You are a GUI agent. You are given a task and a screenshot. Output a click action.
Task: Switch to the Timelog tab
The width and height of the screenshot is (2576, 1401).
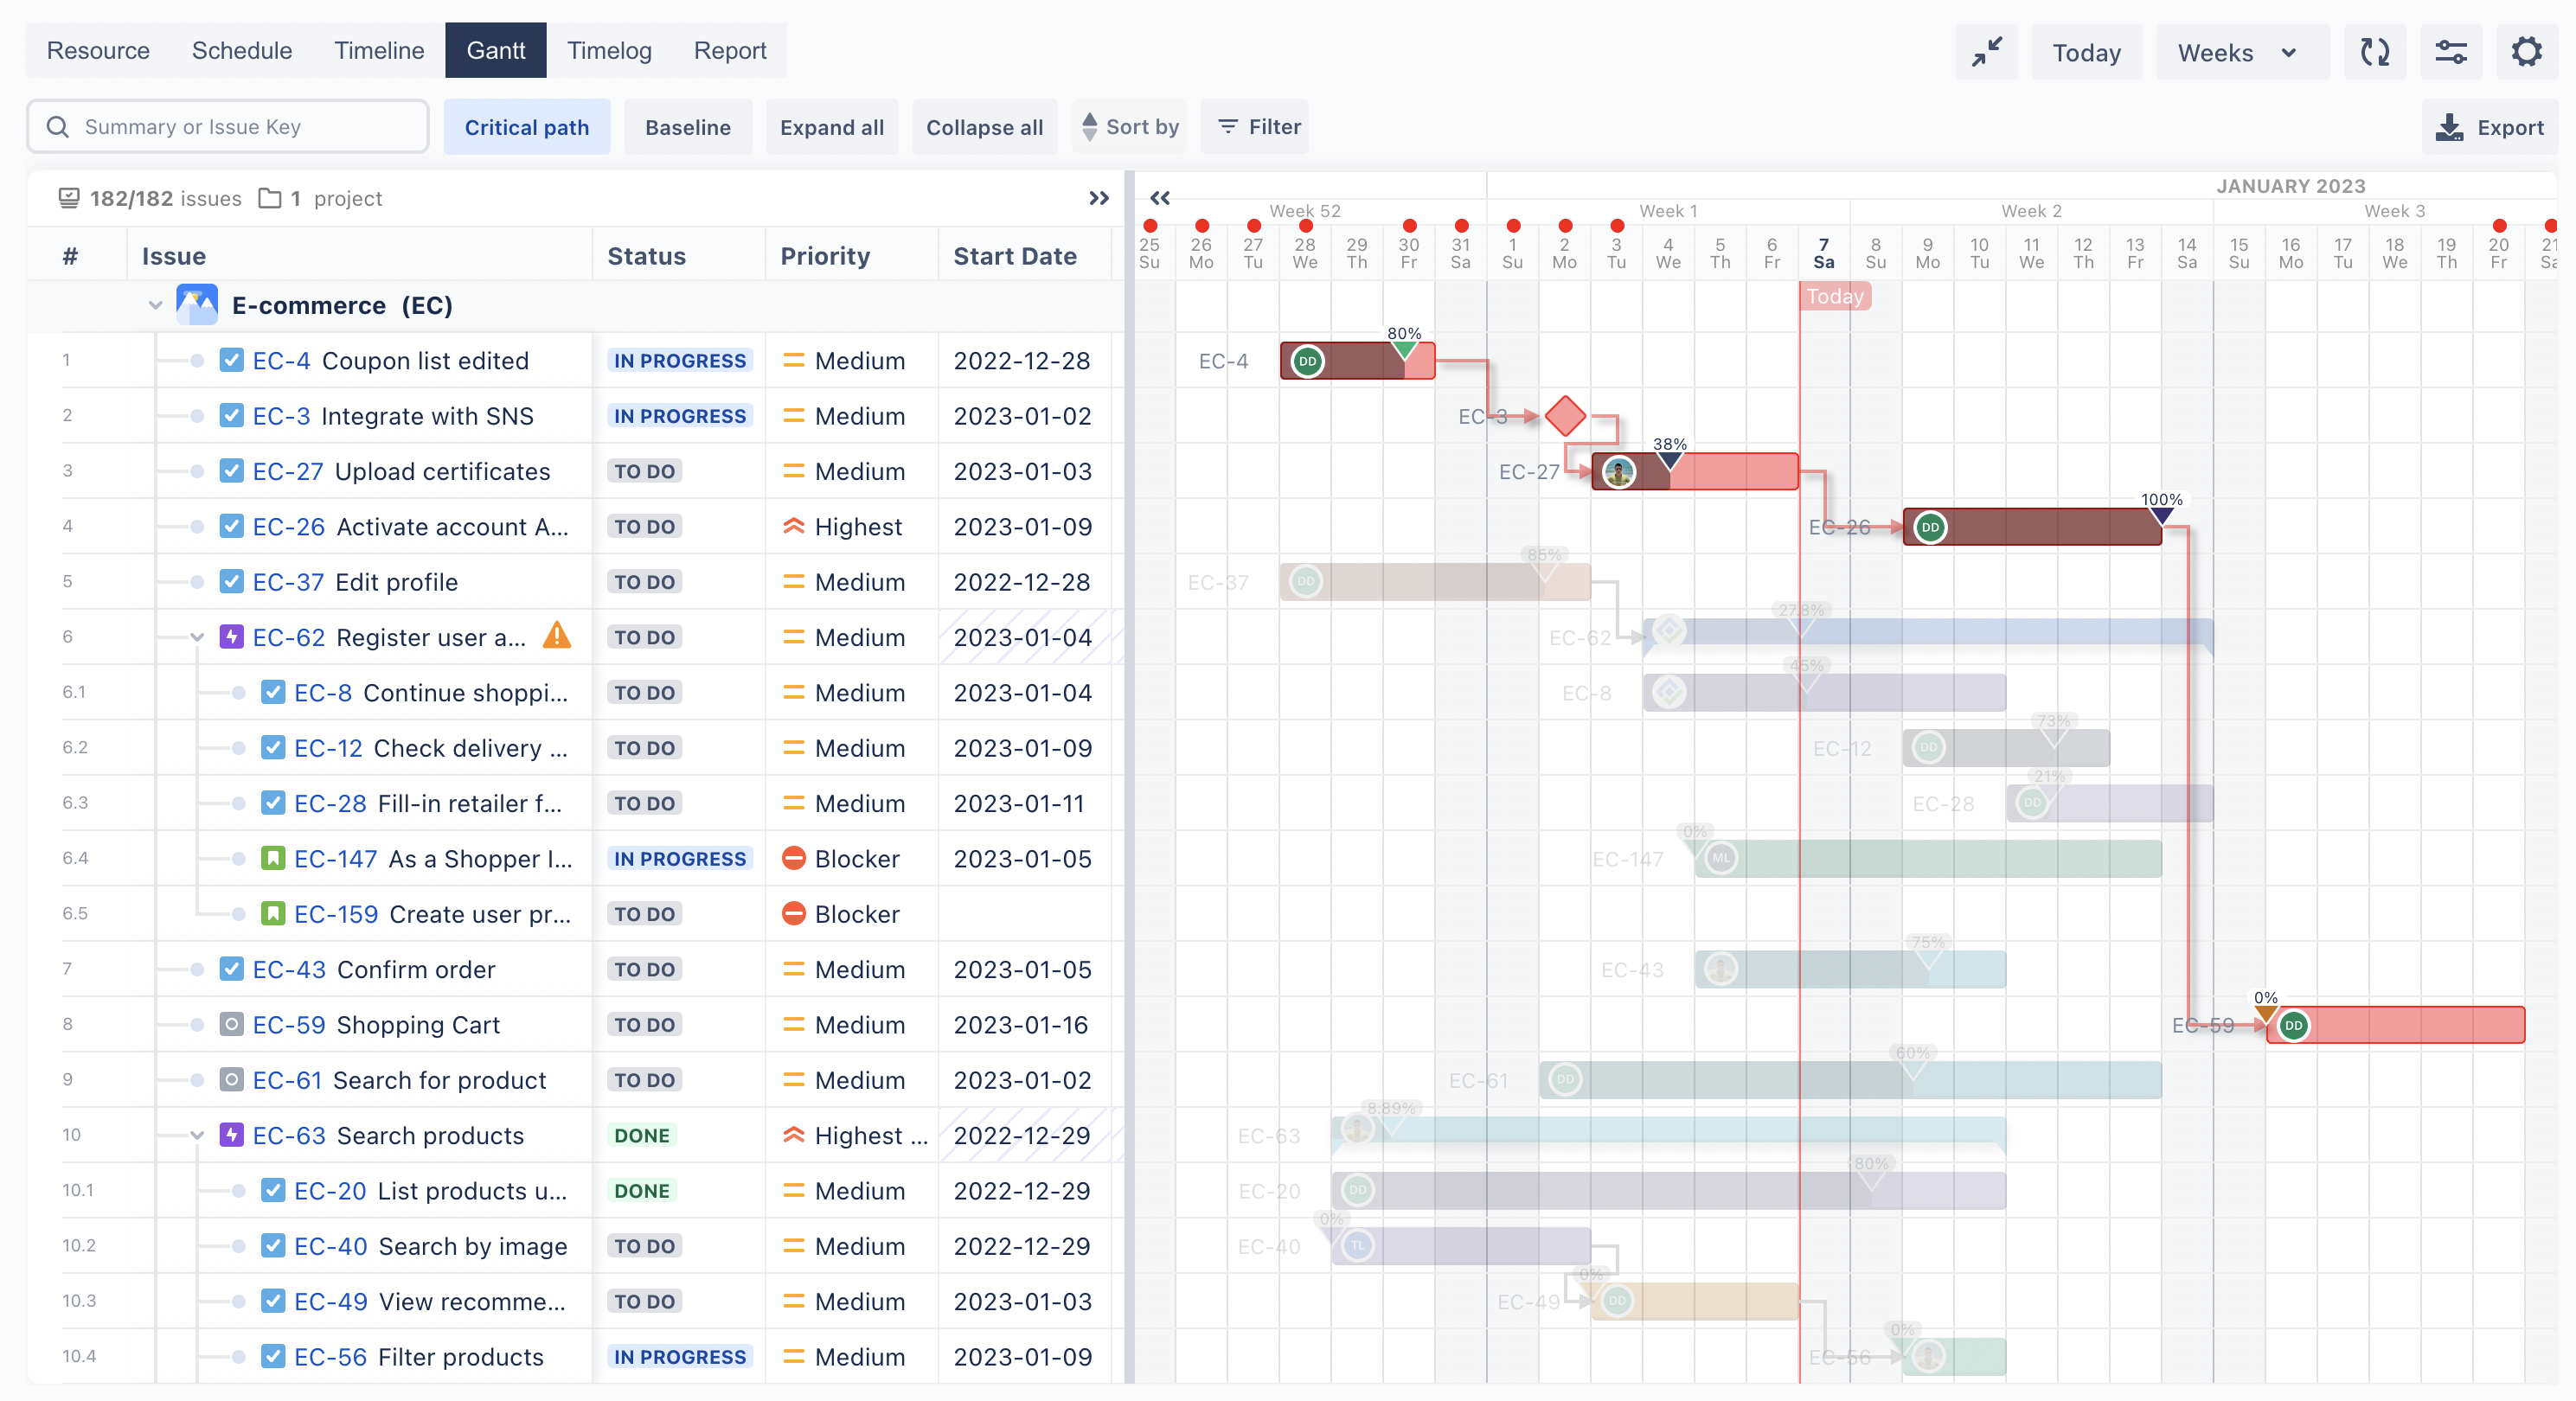(x=609, y=50)
